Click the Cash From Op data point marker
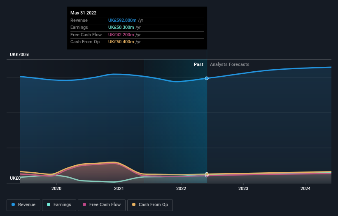 [207, 174]
